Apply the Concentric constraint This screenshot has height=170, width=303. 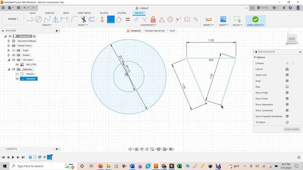click(x=170, y=19)
